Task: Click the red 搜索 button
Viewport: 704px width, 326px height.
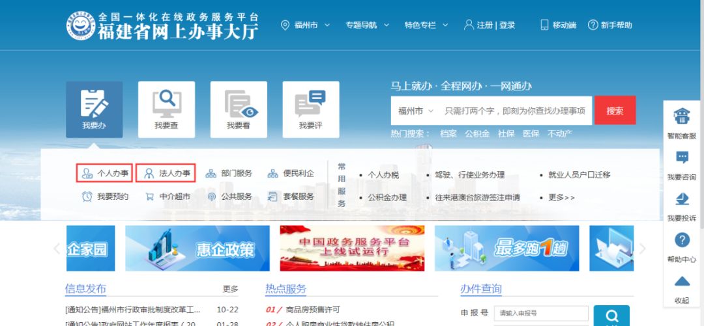Action: 615,111
